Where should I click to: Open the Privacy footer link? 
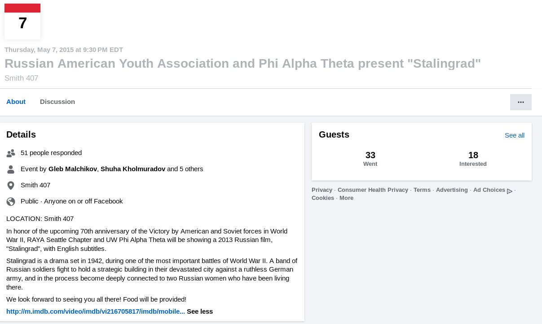pos(322,190)
